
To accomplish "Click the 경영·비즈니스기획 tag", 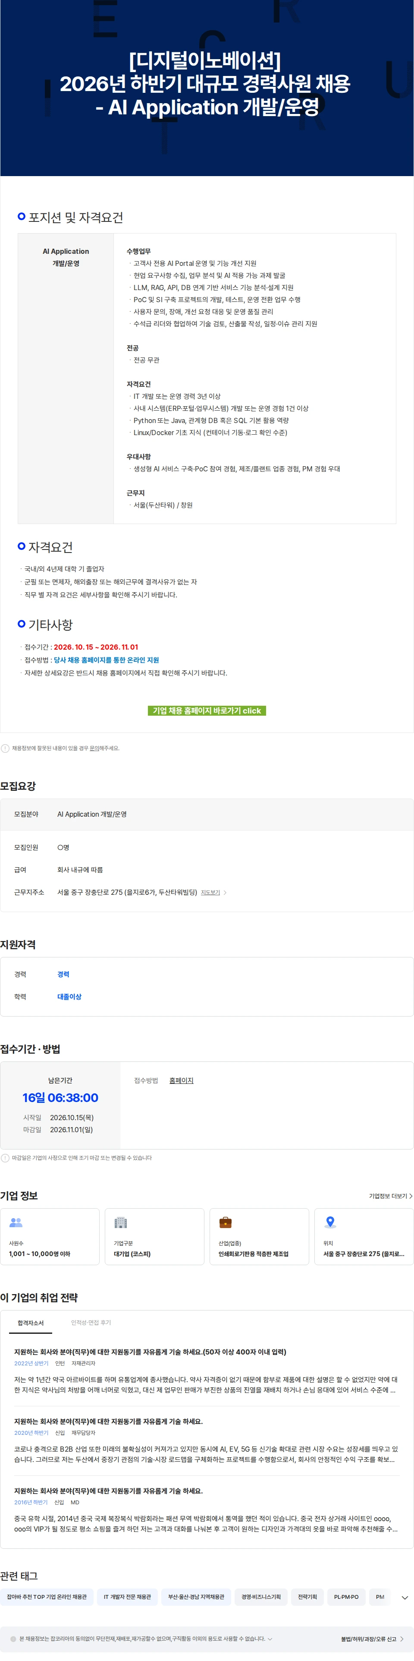I will (261, 1597).
